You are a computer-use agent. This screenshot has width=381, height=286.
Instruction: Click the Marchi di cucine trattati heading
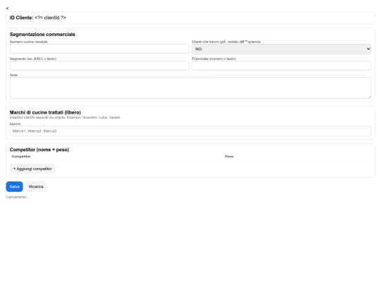(45, 112)
